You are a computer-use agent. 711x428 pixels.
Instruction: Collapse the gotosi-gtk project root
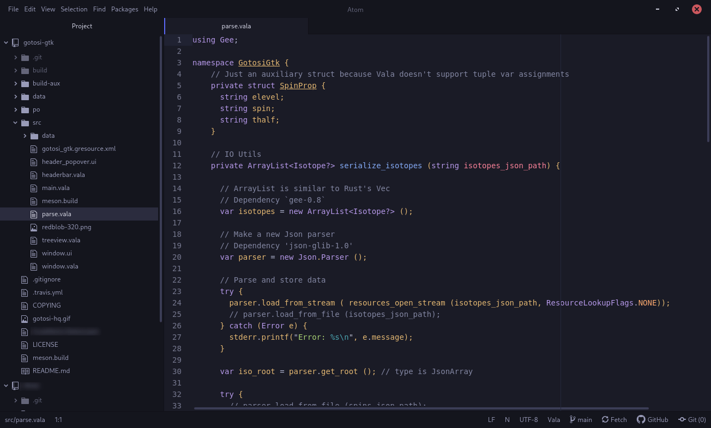6,42
